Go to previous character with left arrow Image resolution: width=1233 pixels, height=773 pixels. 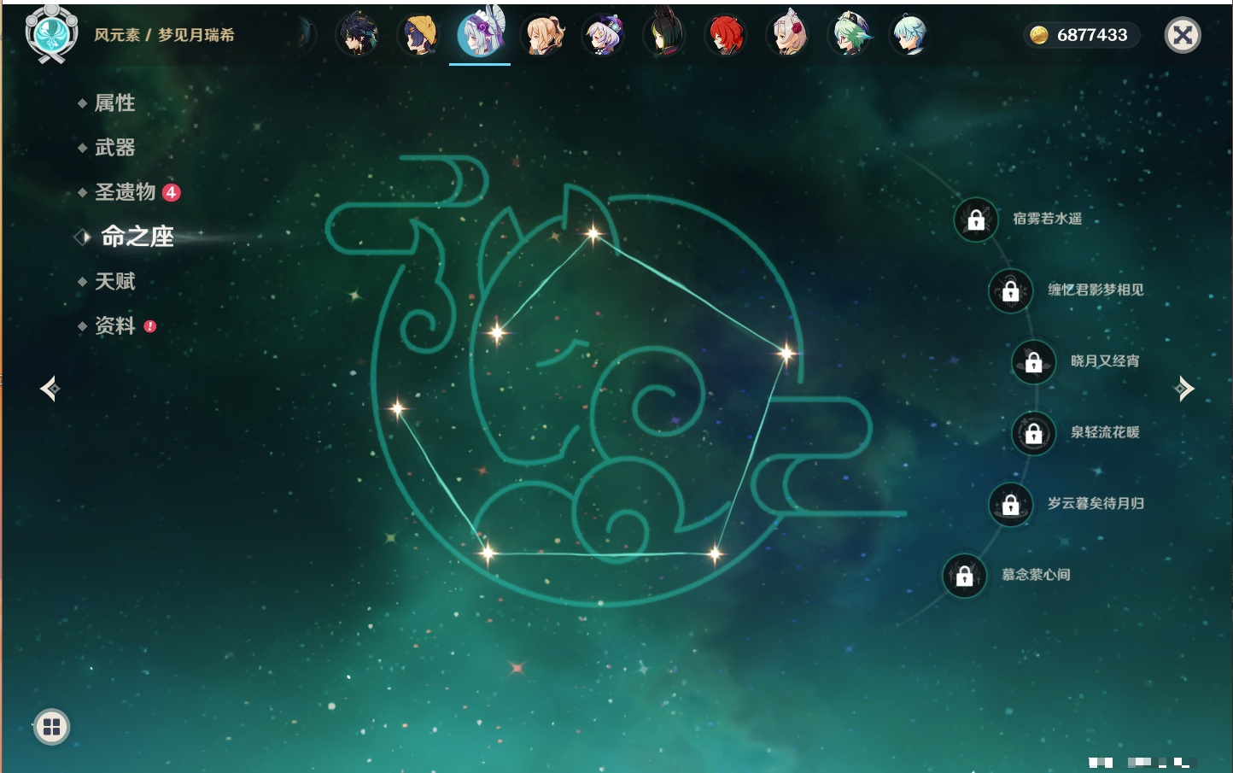click(x=50, y=389)
